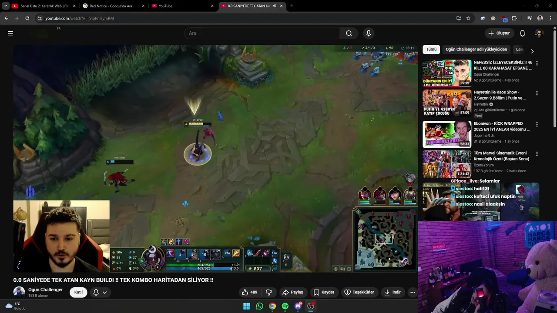Go back in the browser
The image size is (557, 313).
pyautogui.click(x=6, y=18)
